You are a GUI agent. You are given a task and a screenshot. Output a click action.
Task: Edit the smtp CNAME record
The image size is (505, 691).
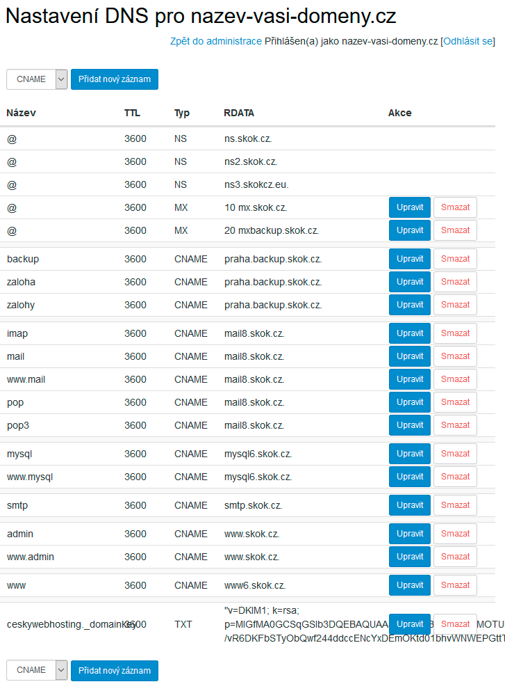pos(410,505)
